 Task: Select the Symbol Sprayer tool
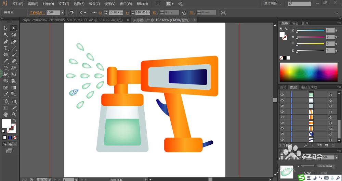pos(6,101)
